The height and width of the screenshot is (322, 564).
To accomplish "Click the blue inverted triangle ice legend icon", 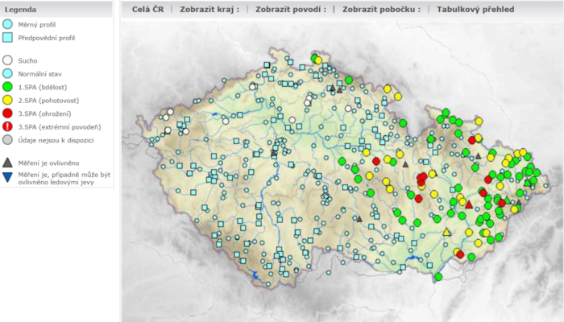I will 7,178.
